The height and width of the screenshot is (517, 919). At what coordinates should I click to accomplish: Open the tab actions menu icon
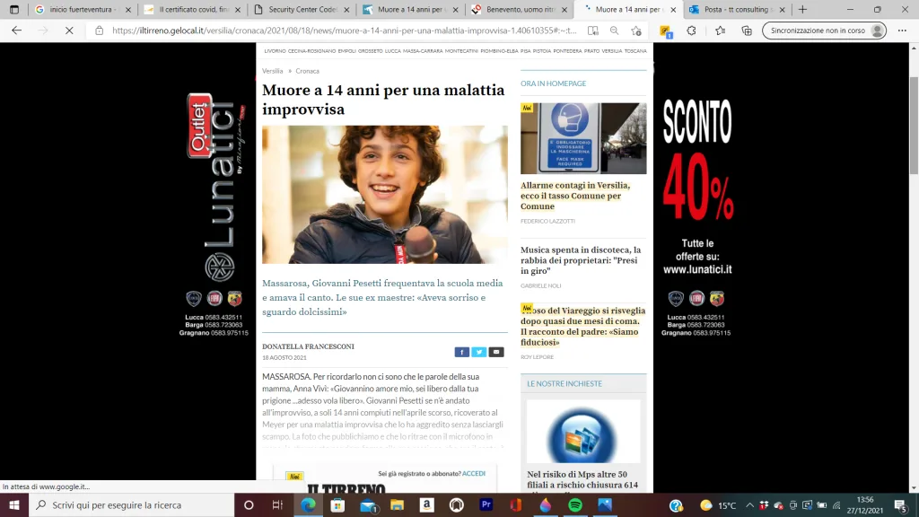(14, 9)
